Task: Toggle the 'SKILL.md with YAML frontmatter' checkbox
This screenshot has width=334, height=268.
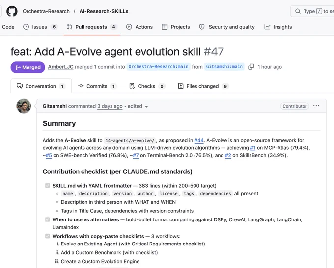Action: (x=48, y=186)
